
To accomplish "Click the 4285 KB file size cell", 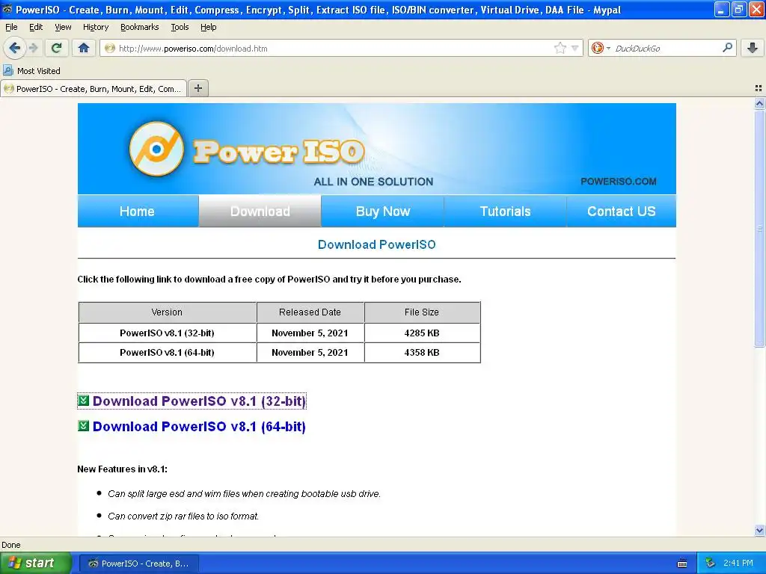I will click(x=422, y=333).
